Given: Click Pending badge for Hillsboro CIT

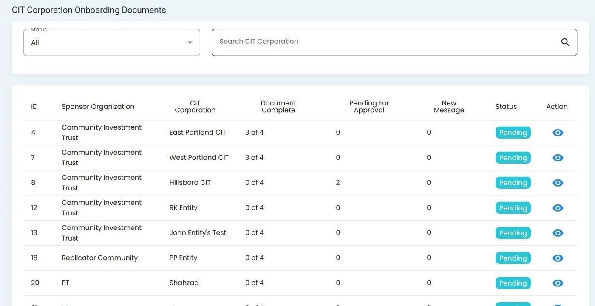Looking at the screenshot, I should click(513, 183).
